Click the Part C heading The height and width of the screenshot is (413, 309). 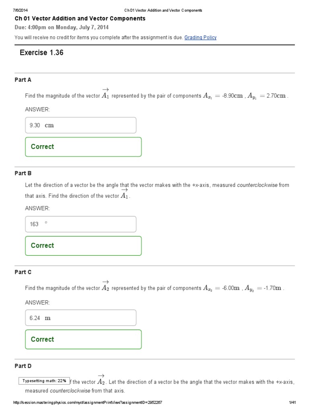coord(23,272)
